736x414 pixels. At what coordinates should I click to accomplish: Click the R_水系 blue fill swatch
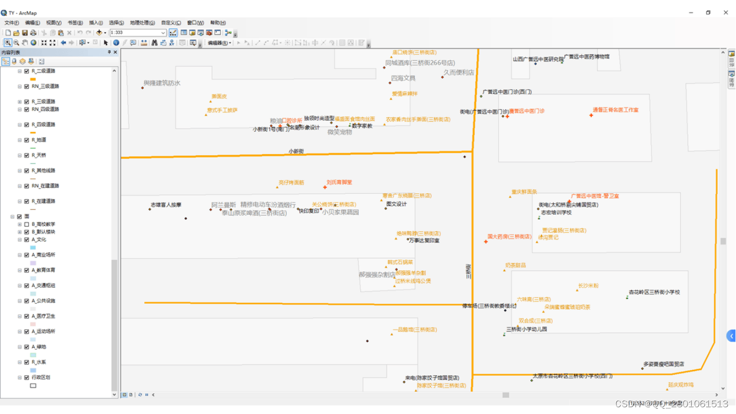pyautogui.click(x=33, y=370)
